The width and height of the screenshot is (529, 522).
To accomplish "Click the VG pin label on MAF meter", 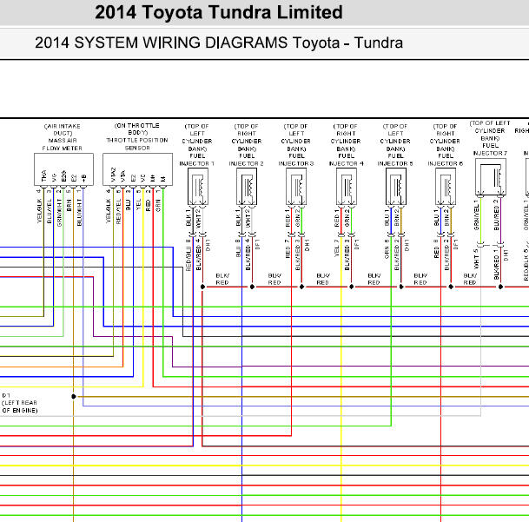I will pos(54,177).
